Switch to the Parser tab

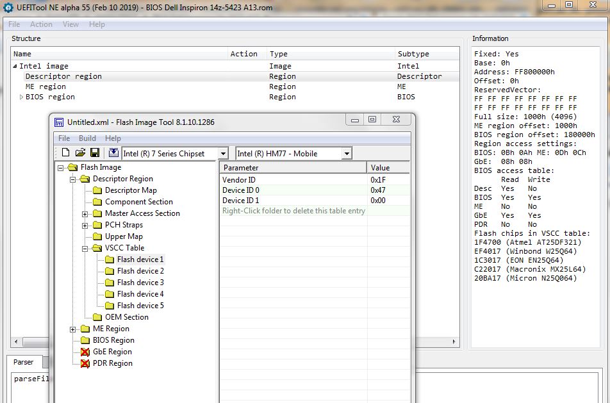click(x=24, y=362)
